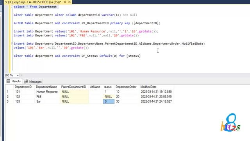
Task: Pin the SQLQuery2.sql tab
Action: pyautogui.click(x=65, y=2)
